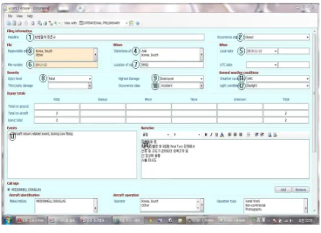The height and width of the screenshot is (233, 321).
Task: Open the Light conditions dropdown showing Daylight
Action: 307,86
